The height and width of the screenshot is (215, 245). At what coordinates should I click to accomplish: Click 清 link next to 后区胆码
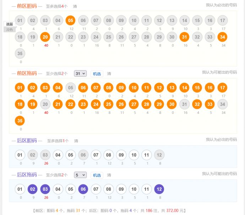click(76, 141)
